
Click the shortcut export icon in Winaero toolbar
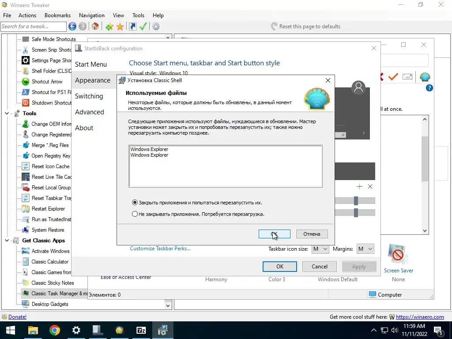[132, 26]
